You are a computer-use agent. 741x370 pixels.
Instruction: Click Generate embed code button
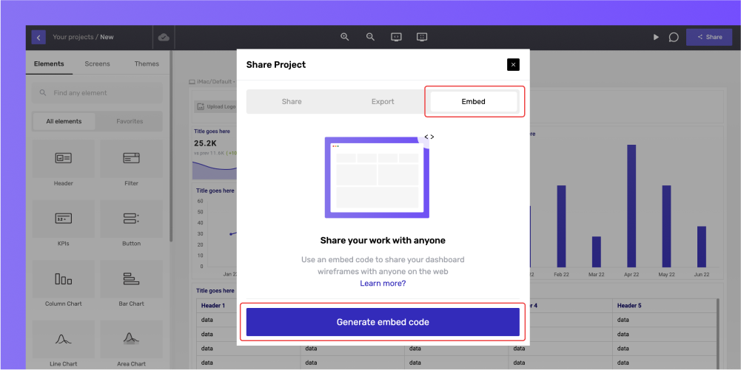(x=383, y=323)
